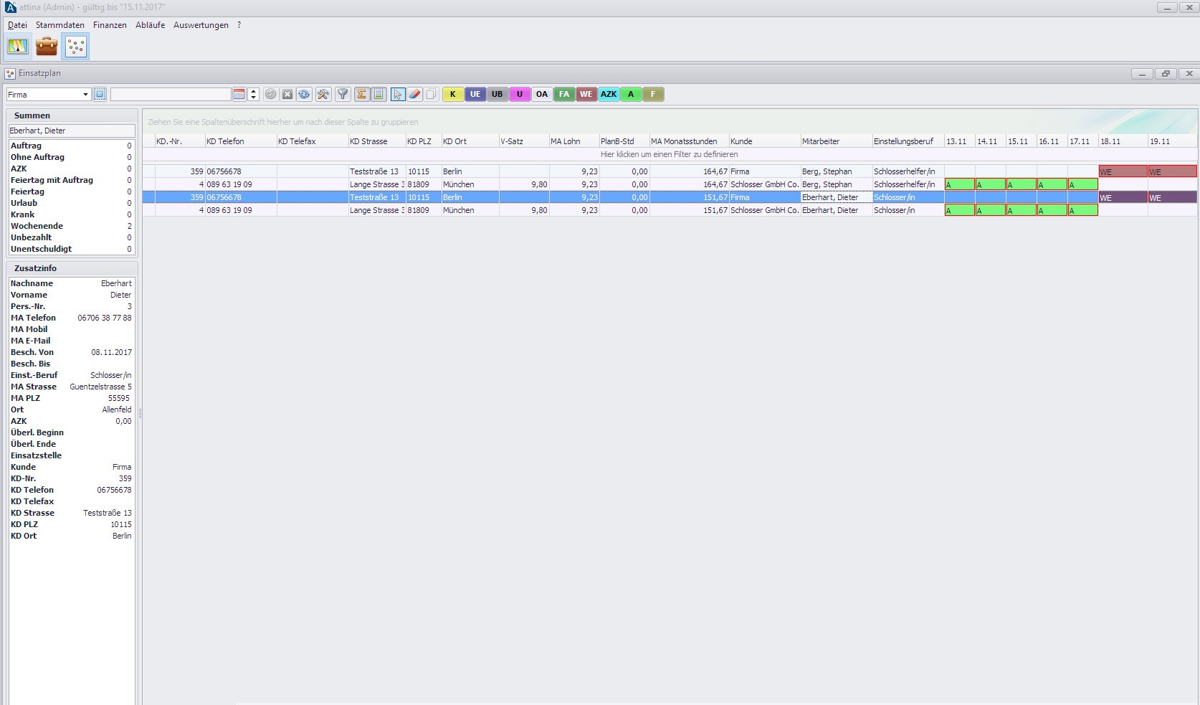Select the white OA status button
Image resolution: width=1200 pixels, height=705 pixels.
click(542, 94)
